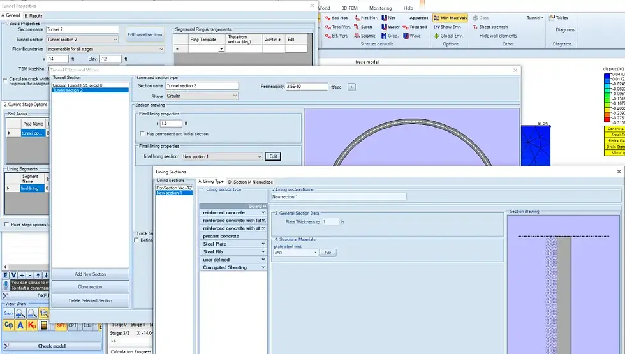Image resolution: width=625 pixels, height=354 pixels.
Task: Open the Tables results
Action: tap(558, 18)
